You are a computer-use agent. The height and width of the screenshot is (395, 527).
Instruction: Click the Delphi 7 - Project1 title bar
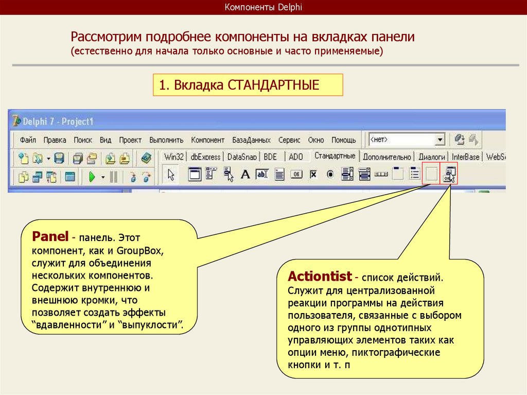tap(257, 121)
